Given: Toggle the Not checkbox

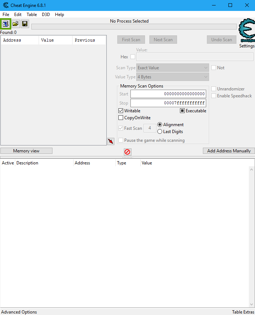Looking at the screenshot, I should 213,68.
